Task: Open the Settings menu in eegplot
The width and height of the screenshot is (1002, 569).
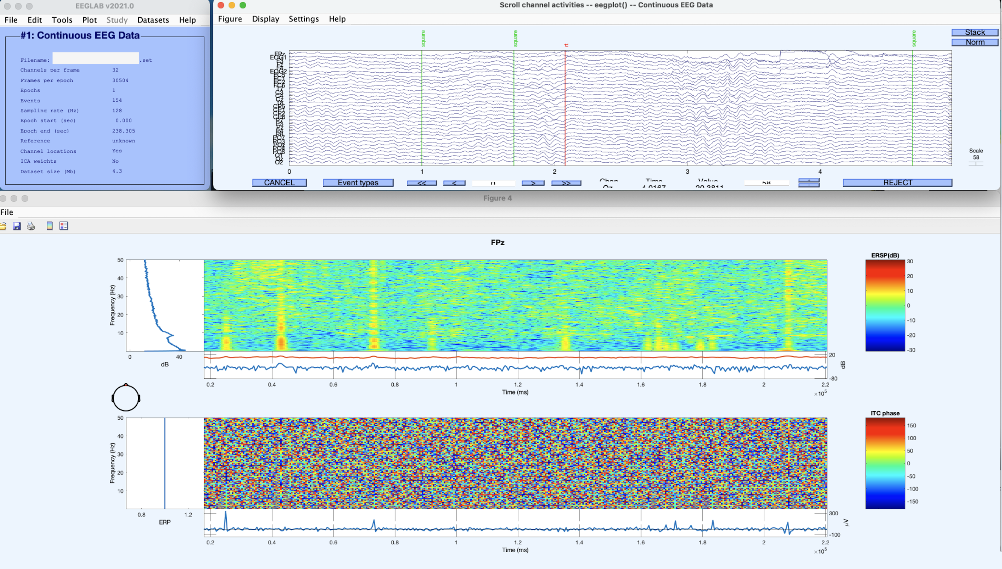Action: click(303, 19)
